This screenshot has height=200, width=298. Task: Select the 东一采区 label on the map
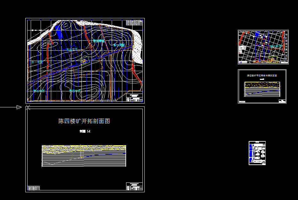click(119, 45)
